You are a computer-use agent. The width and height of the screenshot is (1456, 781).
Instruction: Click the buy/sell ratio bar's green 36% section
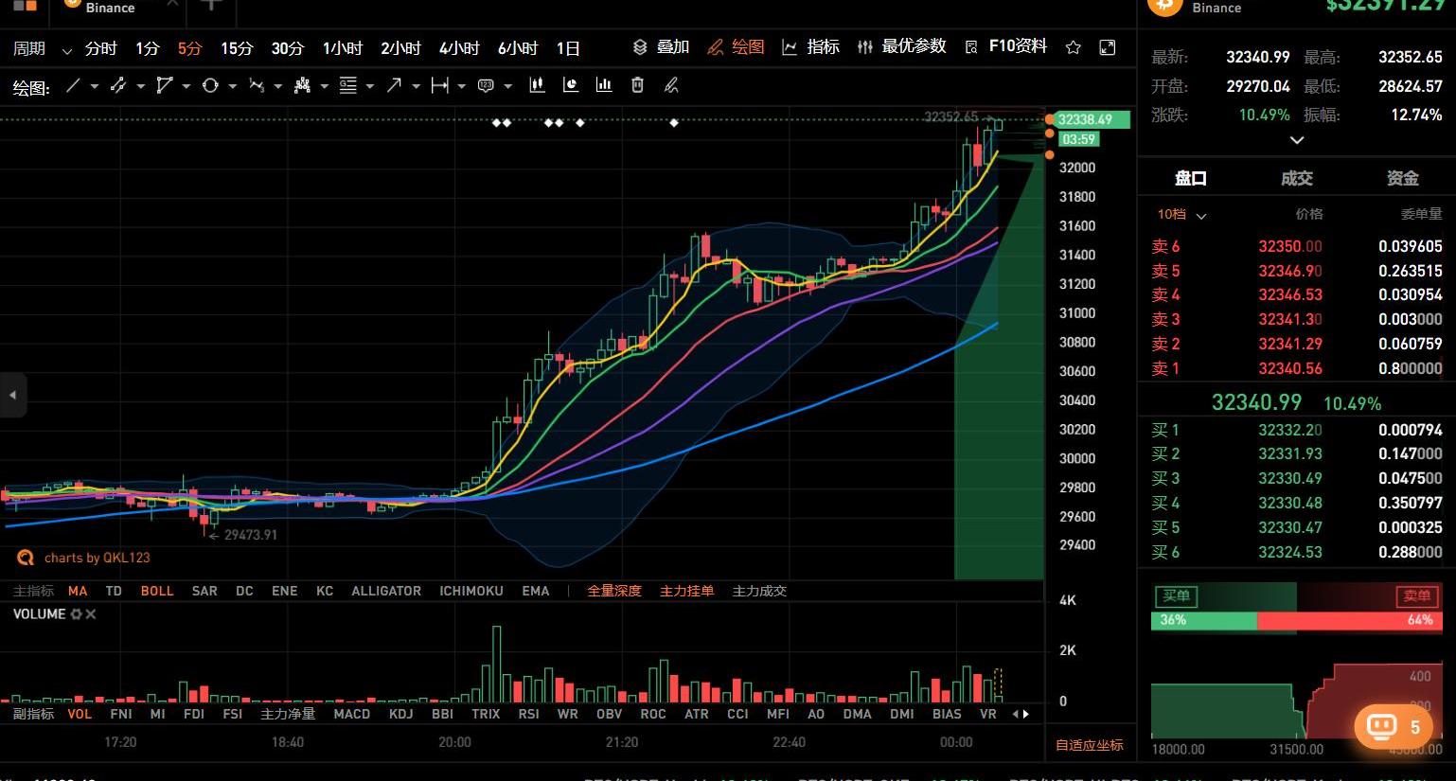click(1203, 620)
